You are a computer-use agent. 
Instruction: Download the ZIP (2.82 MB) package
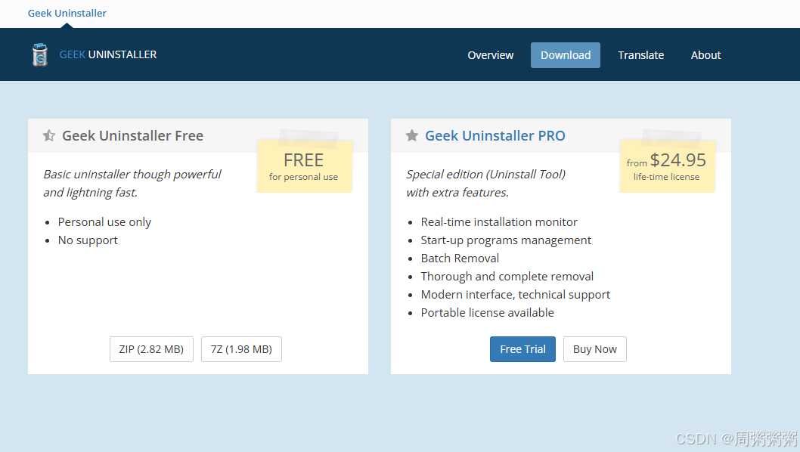tap(151, 349)
